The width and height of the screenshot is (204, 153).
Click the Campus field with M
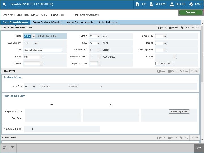[x=93, y=36]
